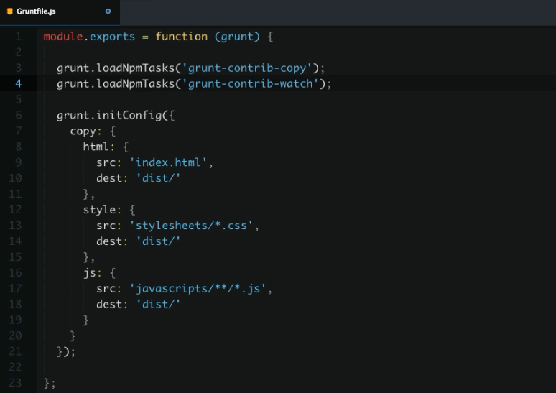Screen dimensions: 556x393
Task: Click the closing brace on line 19
Action: click(85, 320)
